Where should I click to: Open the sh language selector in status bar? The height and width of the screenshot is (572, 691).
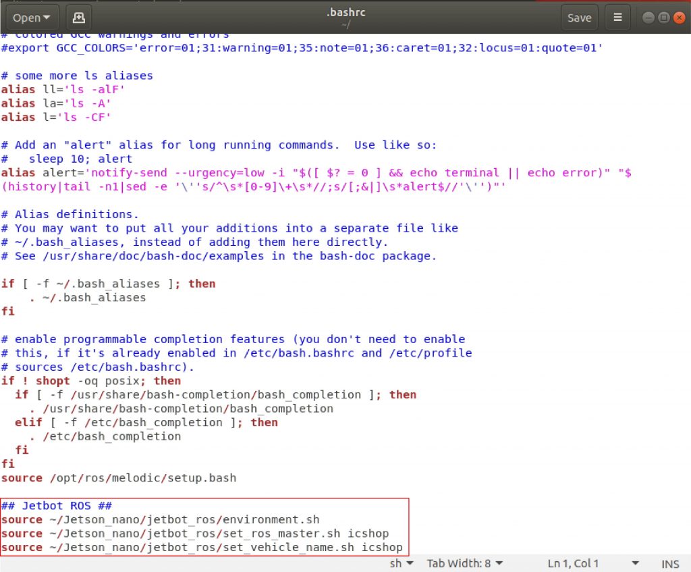[402, 563]
